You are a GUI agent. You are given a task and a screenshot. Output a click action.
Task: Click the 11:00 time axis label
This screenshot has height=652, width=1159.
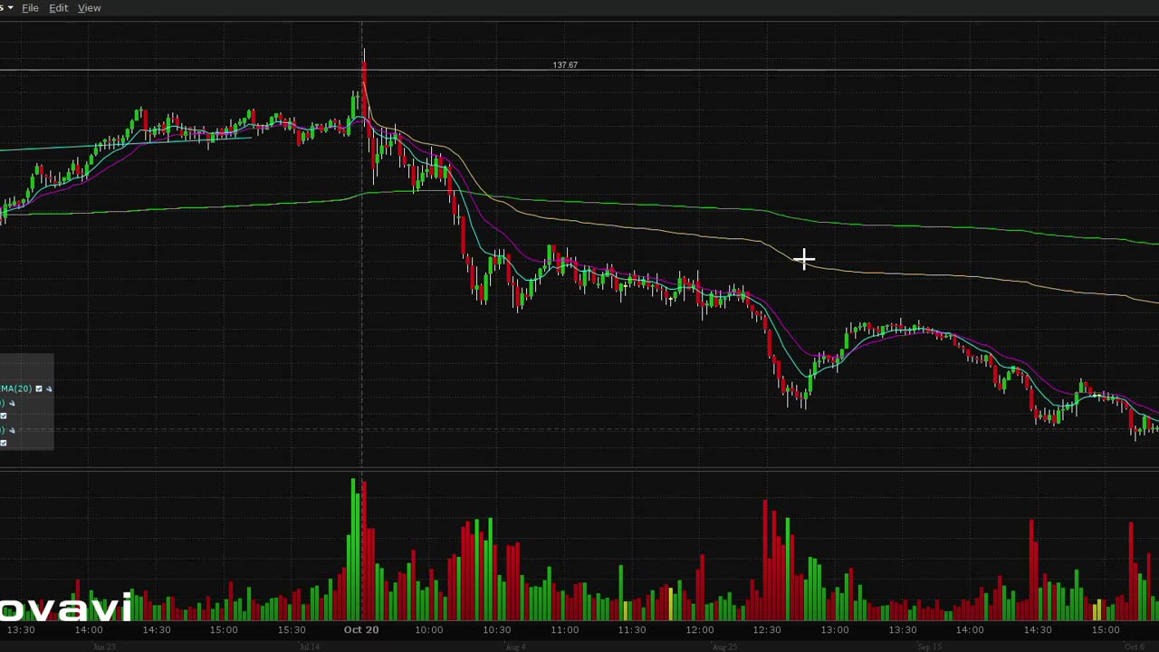564,629
